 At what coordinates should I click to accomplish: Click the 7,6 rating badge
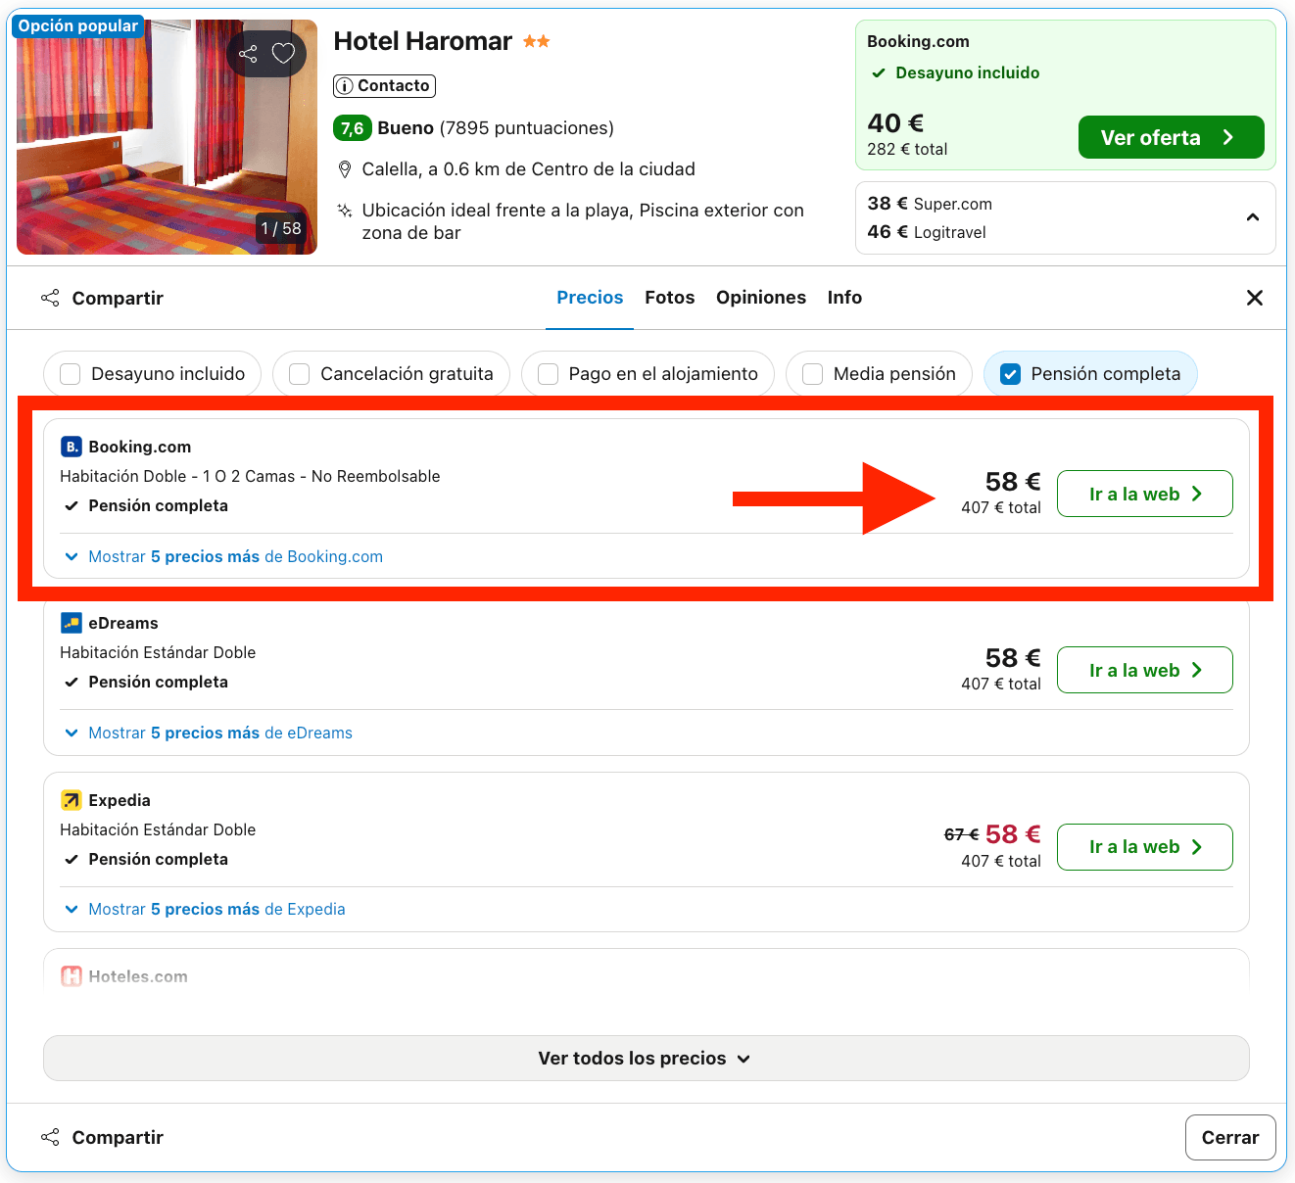point(353,128)
